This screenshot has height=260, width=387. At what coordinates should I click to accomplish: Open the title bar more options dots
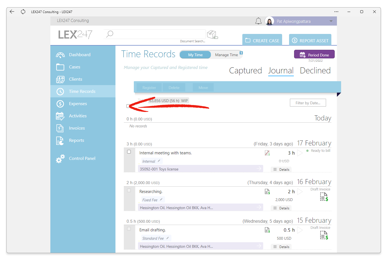click(336, 12)
